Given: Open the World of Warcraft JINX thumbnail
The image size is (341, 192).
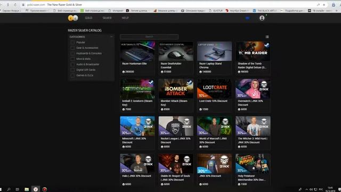Looking at the screenshot, I should [x=214, y=126].
